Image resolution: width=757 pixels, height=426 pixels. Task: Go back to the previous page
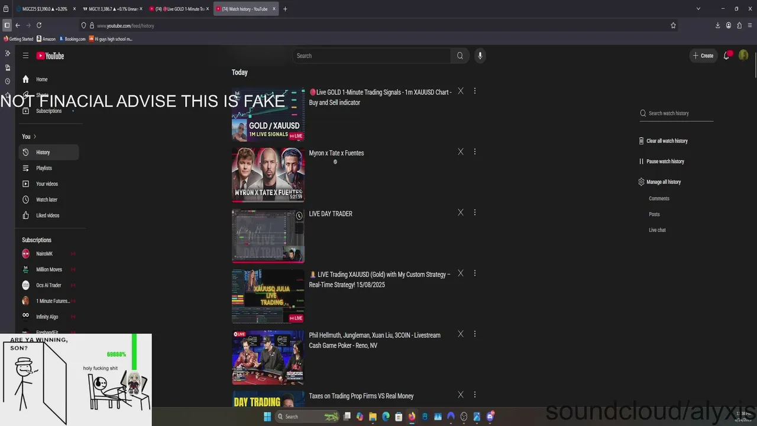point(18,25)
